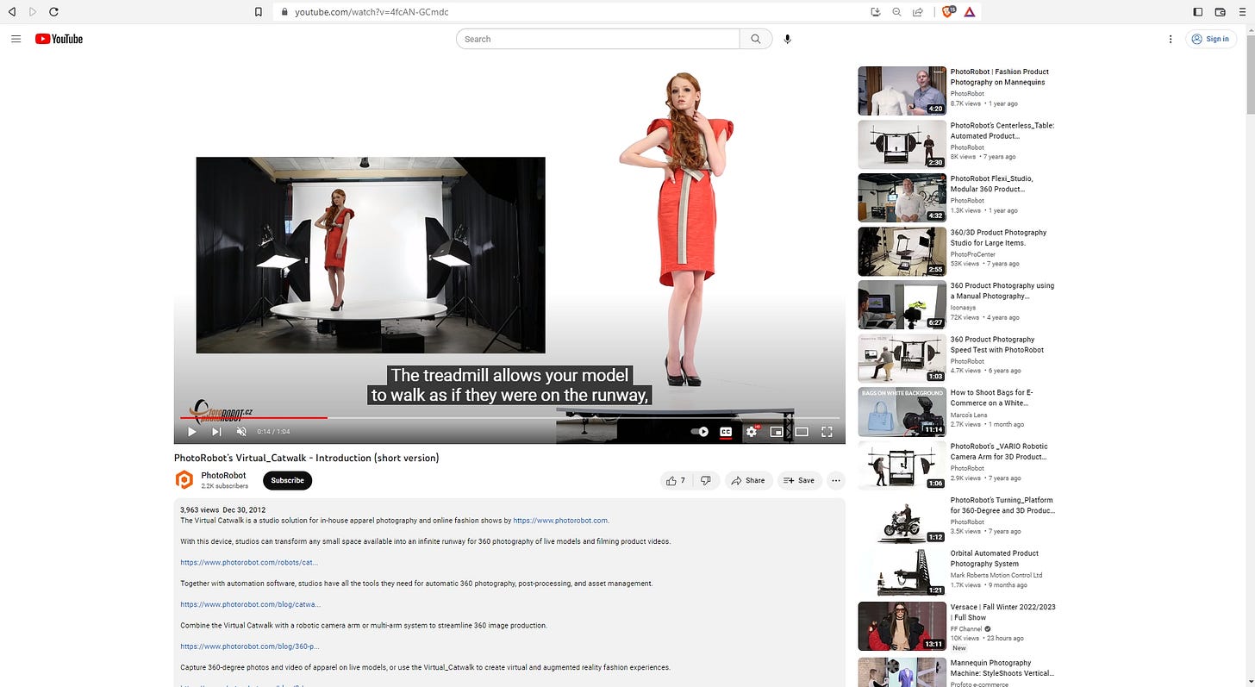
Task: Toggle browser sidebar panel
Action: tap(1198, 12)
